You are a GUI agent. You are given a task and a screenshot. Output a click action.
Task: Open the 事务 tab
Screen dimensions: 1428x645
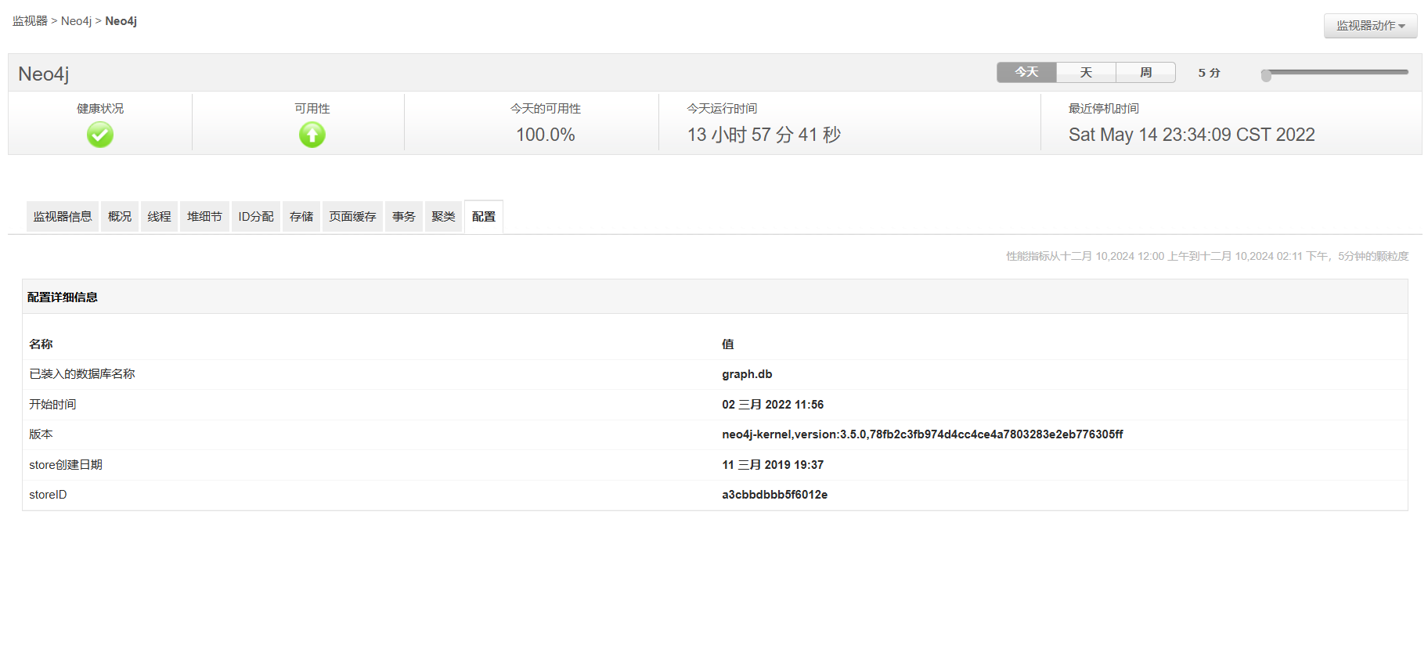(404, 216)
